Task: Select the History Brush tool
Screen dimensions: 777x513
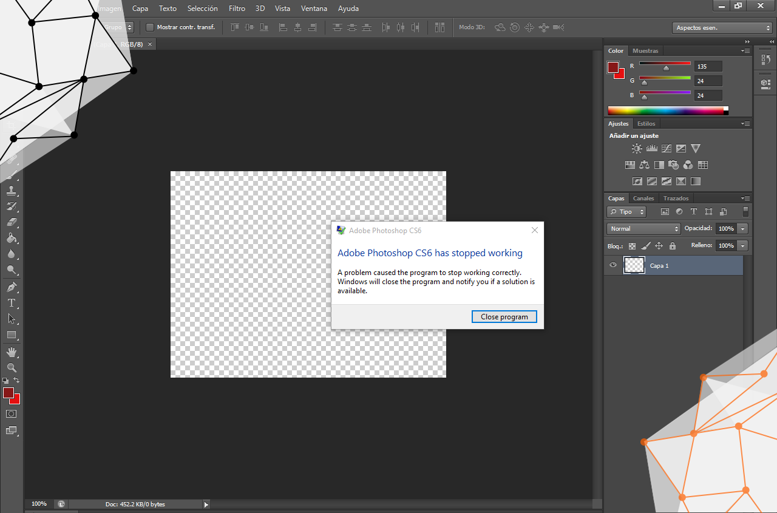Action: pos(12,206)
